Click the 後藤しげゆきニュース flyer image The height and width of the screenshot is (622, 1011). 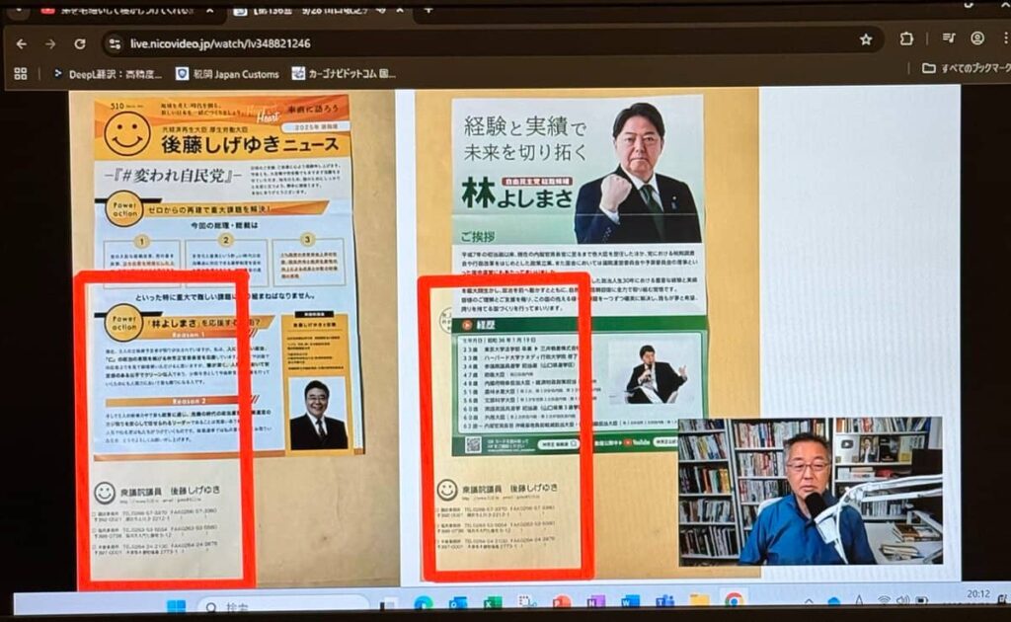click(x=228, y=275)
